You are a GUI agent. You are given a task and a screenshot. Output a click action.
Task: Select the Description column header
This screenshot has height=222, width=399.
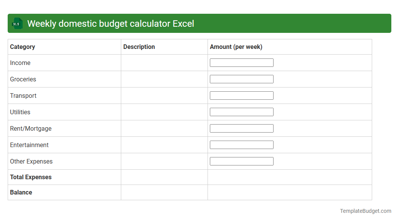pyautogui.click(x=139, y=47)
